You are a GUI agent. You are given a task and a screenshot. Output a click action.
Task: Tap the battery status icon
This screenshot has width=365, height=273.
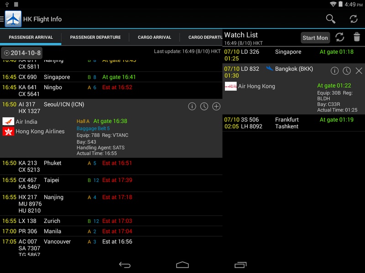pyautogui.click(x=340, y=4)
